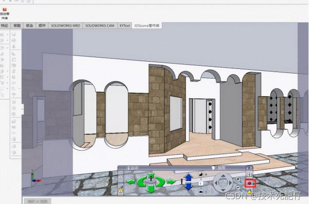Switch to the KYTool tab
309x204 pixels.
[125, 26]
